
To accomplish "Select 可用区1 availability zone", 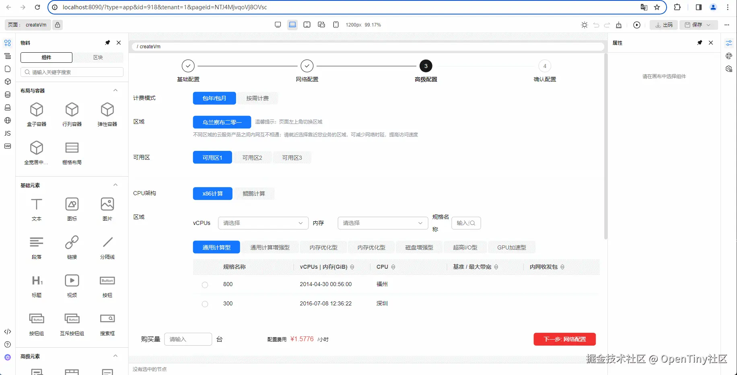I will tap(212, 158).
